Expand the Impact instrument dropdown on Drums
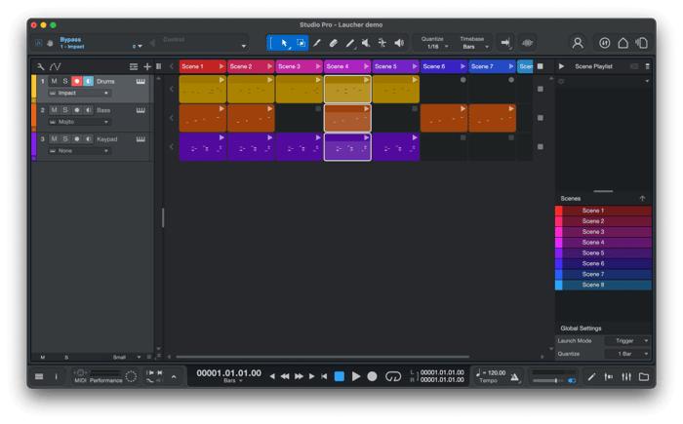The image size is (683, 424). pyautogui.click(x=105, y=94)
